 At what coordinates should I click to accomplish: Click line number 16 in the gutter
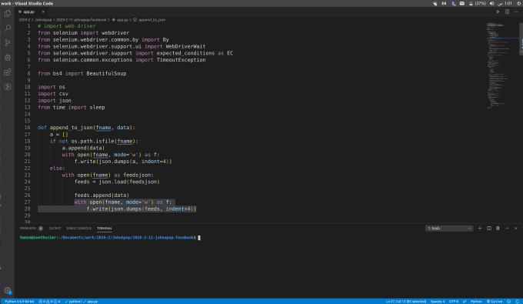click(x=27, y=128)
